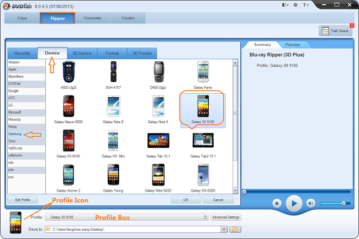Open the Recently profiles tab
Screen dimensions: 359x239
click(x=22, y=54)
